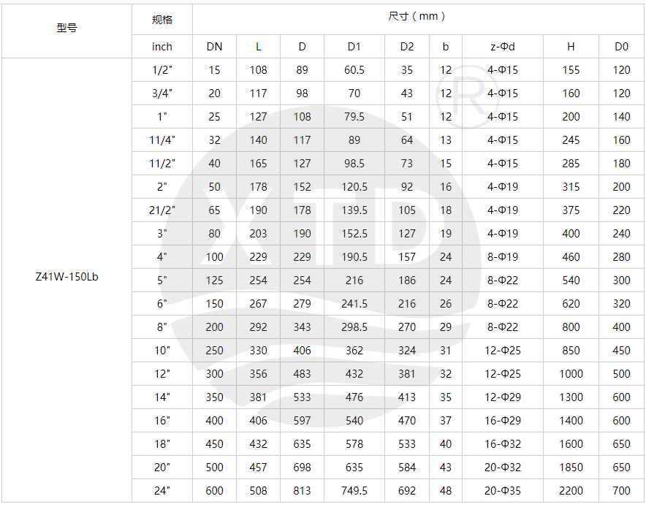
Task: Click the Z41W-150Lb model cell
Action: click(x=66, y=280)
